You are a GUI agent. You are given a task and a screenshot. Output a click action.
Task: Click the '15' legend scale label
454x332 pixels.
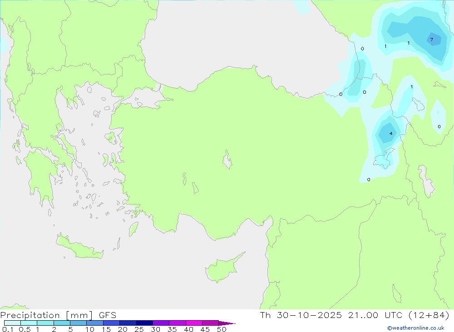coord(106,329)
